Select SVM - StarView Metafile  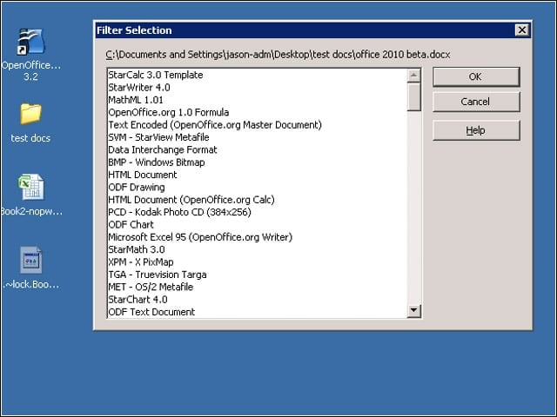[258, 137]
